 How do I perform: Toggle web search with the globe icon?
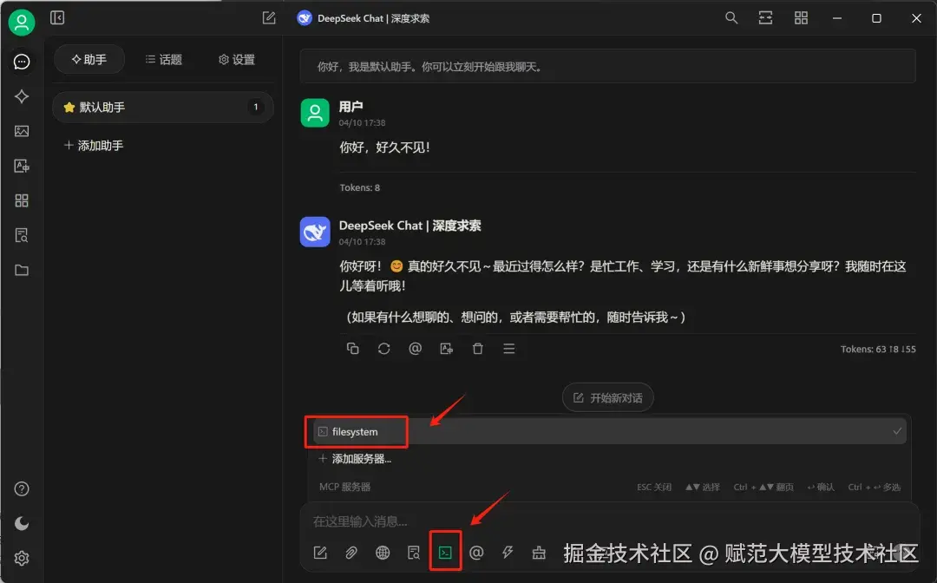tap(383, 553)
